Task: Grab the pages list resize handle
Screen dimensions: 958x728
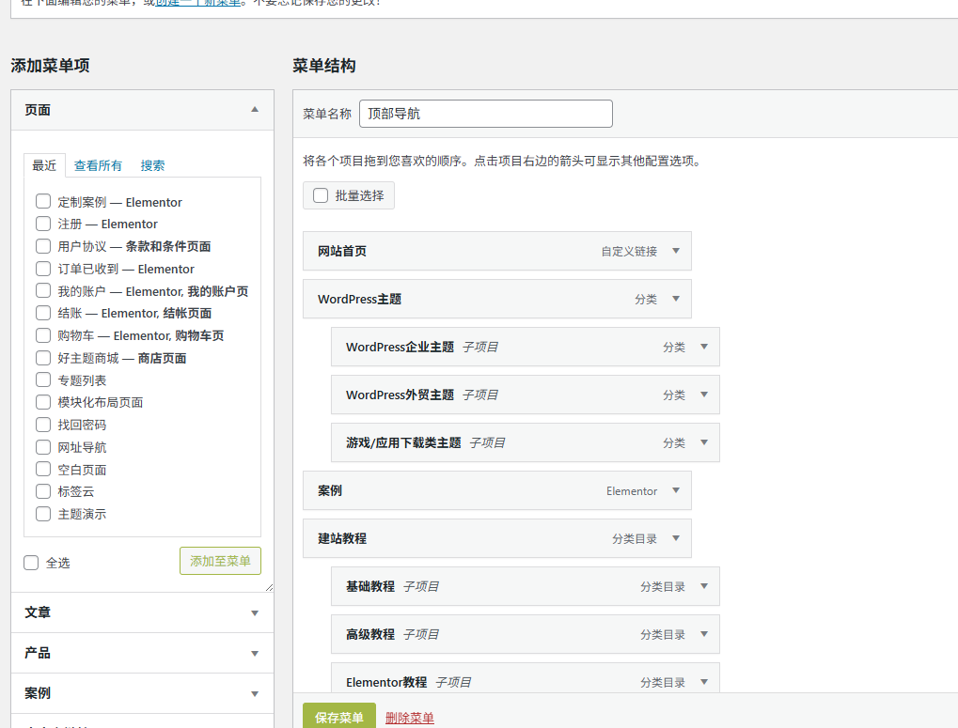Action: click(x=270, y=587)
